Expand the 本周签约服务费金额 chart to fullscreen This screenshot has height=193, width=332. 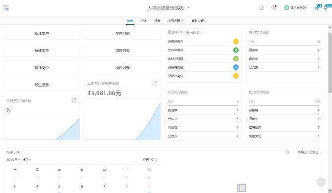coord(155,84)
